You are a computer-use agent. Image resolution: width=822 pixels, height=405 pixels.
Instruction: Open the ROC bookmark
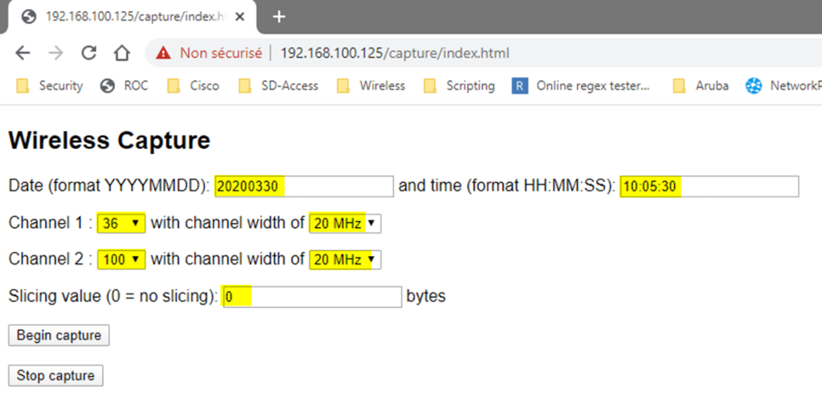click(x=125, y=86)
